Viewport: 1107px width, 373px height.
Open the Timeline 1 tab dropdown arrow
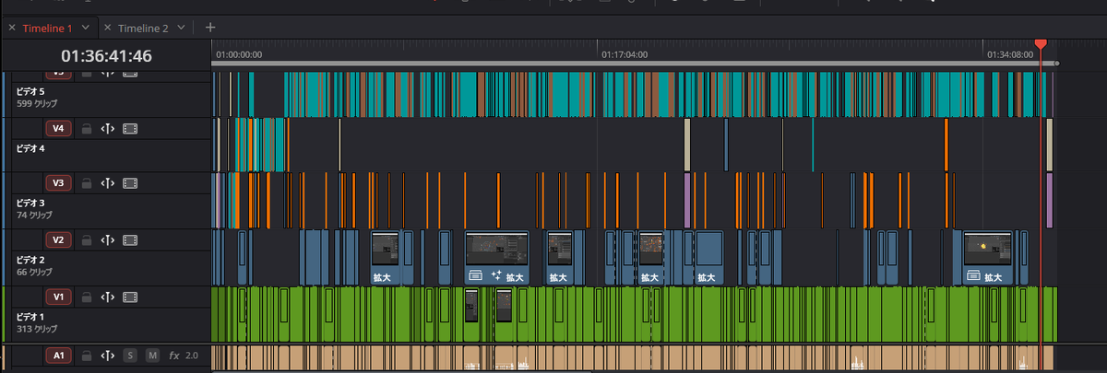[86, 28]
